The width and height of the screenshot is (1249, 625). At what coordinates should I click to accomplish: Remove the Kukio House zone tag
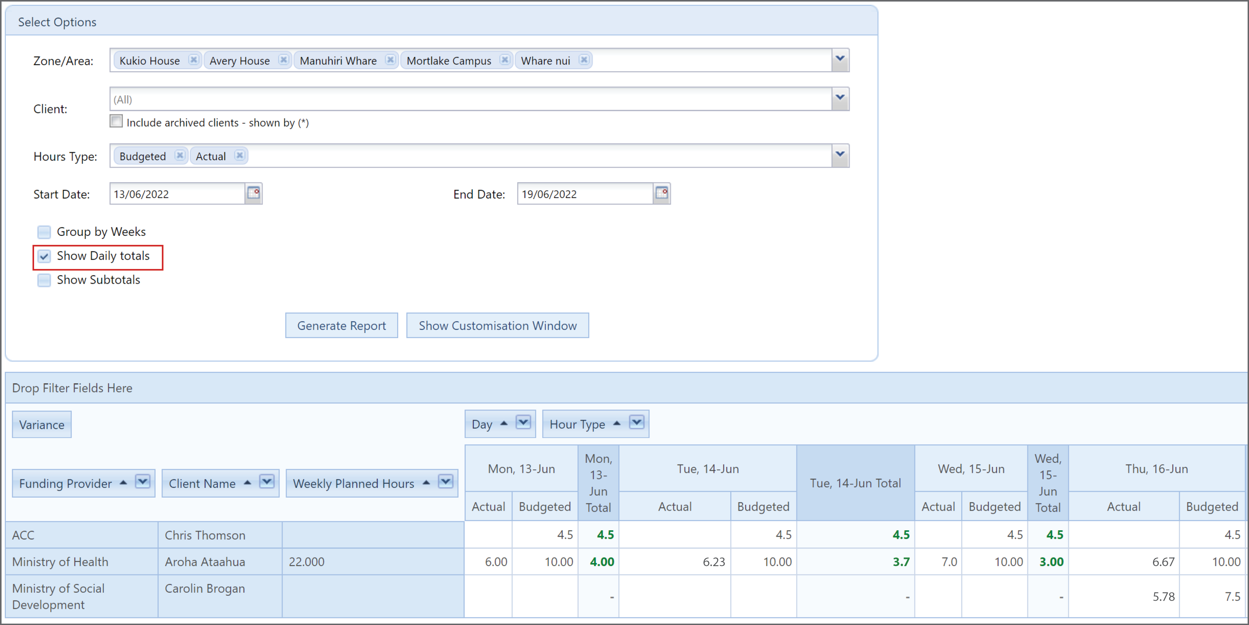coord(193,60)
